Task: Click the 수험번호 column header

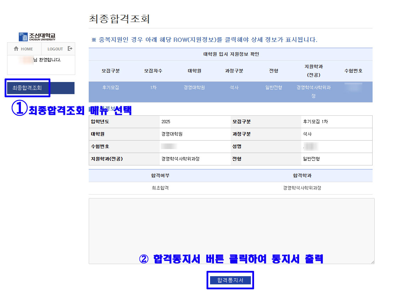Action: 353,71
